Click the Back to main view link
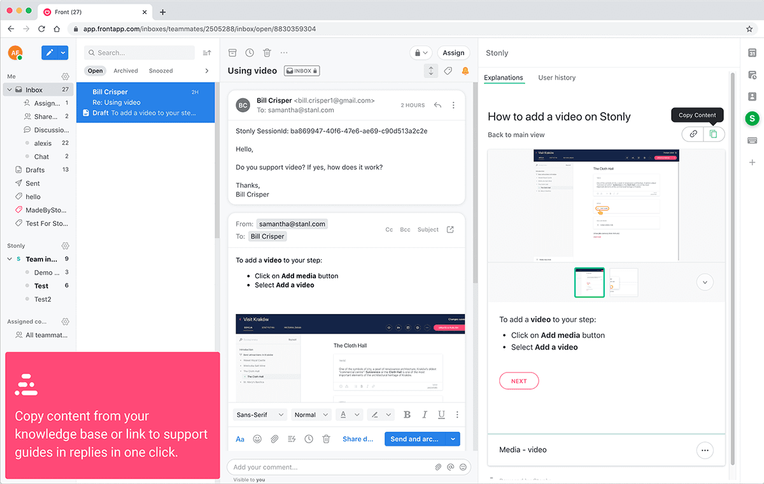Screen dimensions: 764x484 [x=516, y=134]
